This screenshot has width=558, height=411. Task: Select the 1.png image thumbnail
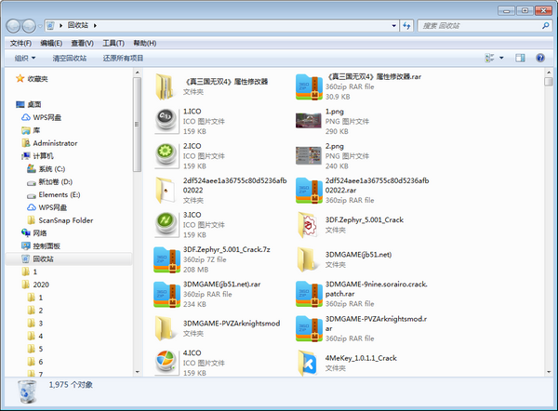click(x=309, y=121)
